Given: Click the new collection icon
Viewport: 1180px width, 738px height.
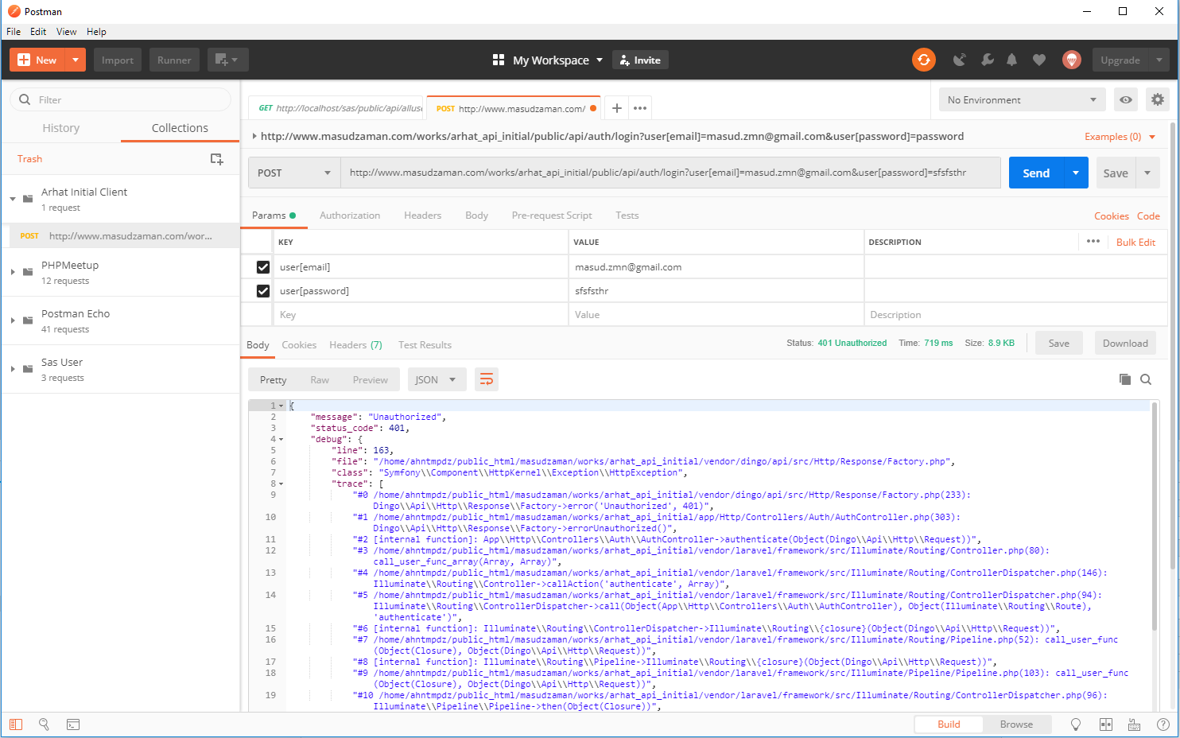Looking at the screenshot, I should [216, 159].
